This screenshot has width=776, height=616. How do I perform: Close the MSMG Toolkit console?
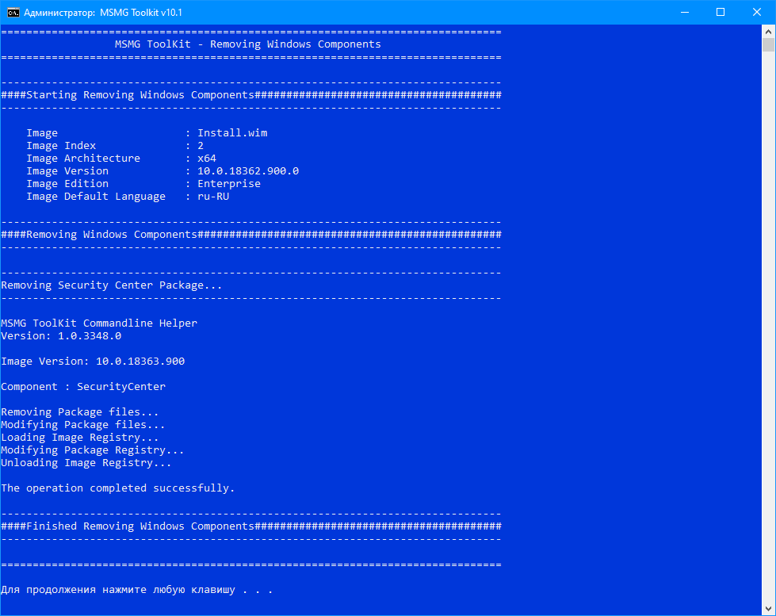(x=757, y=13)
